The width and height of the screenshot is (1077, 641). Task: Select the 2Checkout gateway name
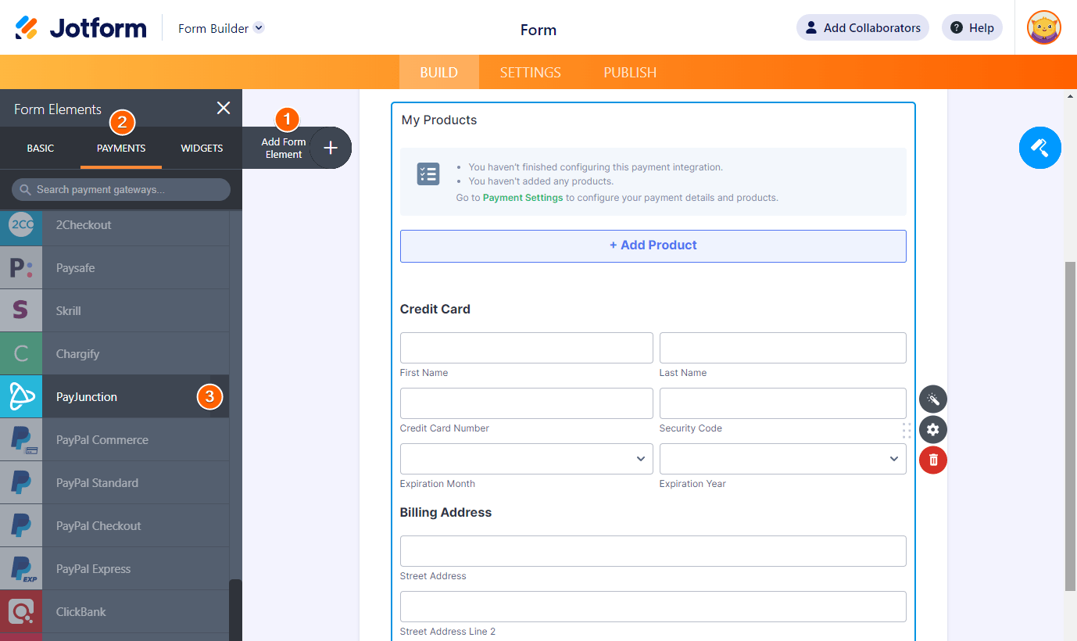[84, 225]
